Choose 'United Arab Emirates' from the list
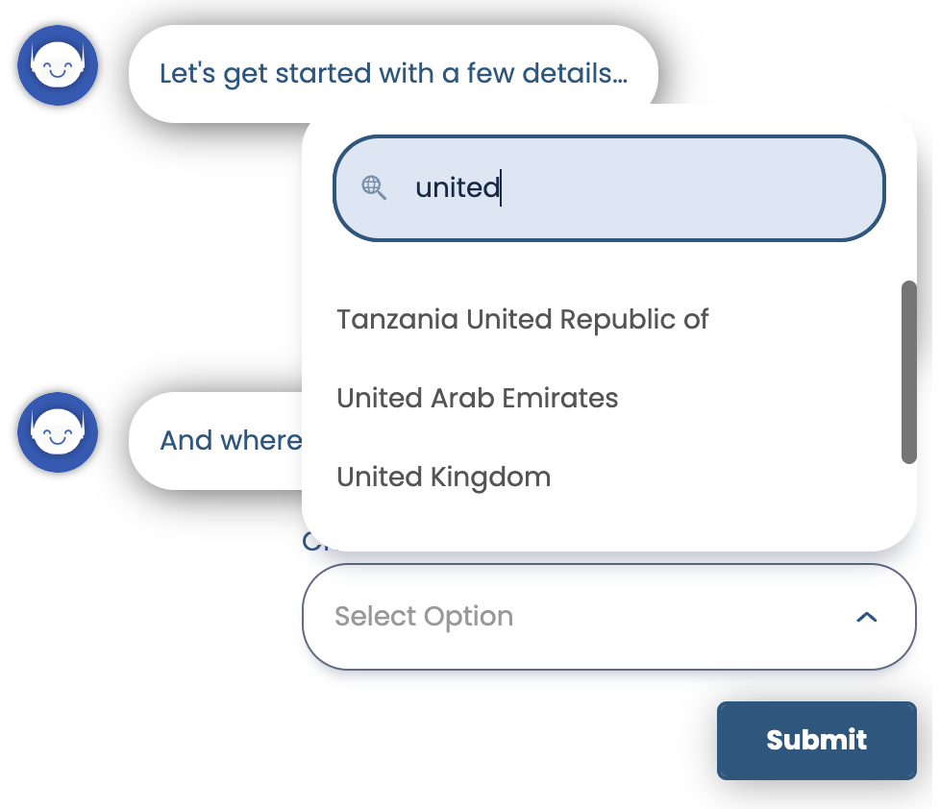The width and height of the screenshot is (940, 809). tap(477, 398)
